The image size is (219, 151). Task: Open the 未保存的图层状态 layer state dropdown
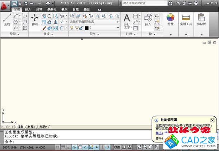point(94,22)
